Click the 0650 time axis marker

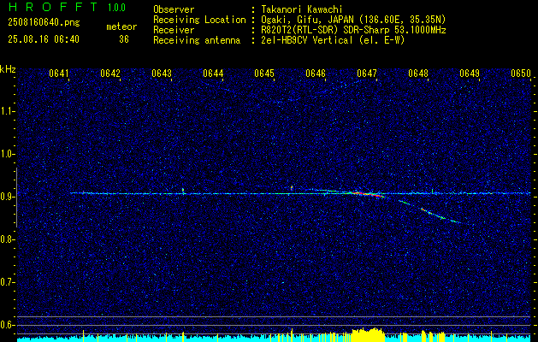coord(521,74)
